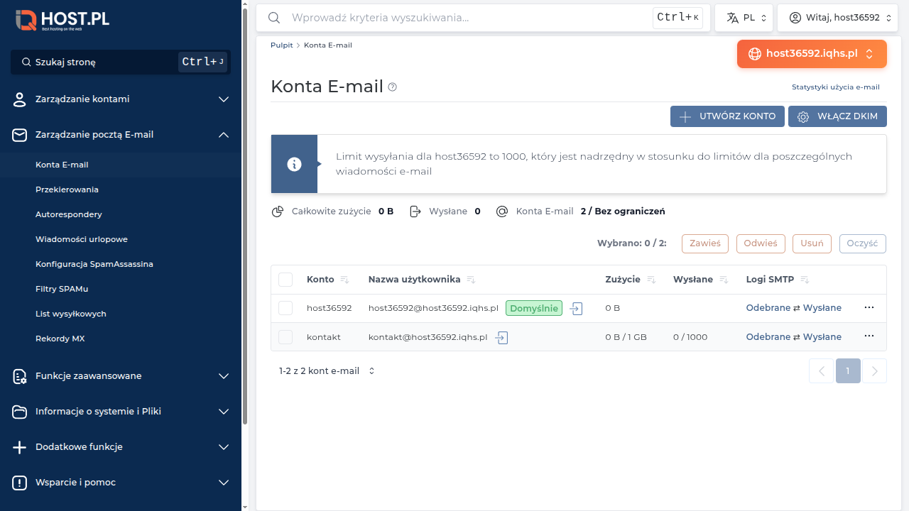Click the user avatar icon near Witaj
Image resolution: width=909 pixels, height=511 pixels.
tap(795, 18)
